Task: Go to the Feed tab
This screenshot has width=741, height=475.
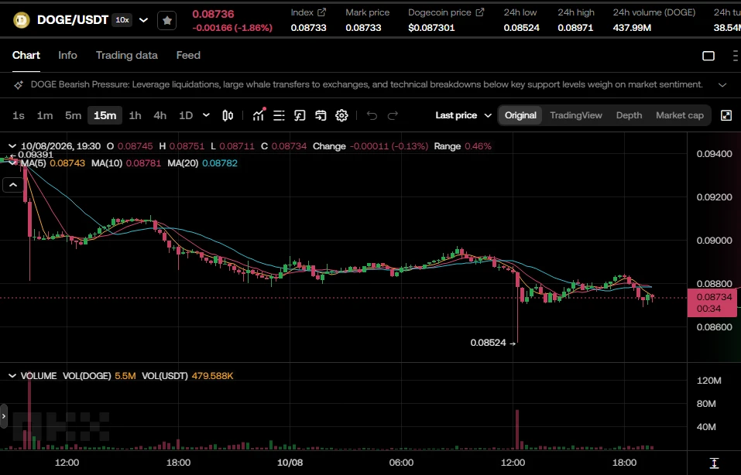Action: 188,55
